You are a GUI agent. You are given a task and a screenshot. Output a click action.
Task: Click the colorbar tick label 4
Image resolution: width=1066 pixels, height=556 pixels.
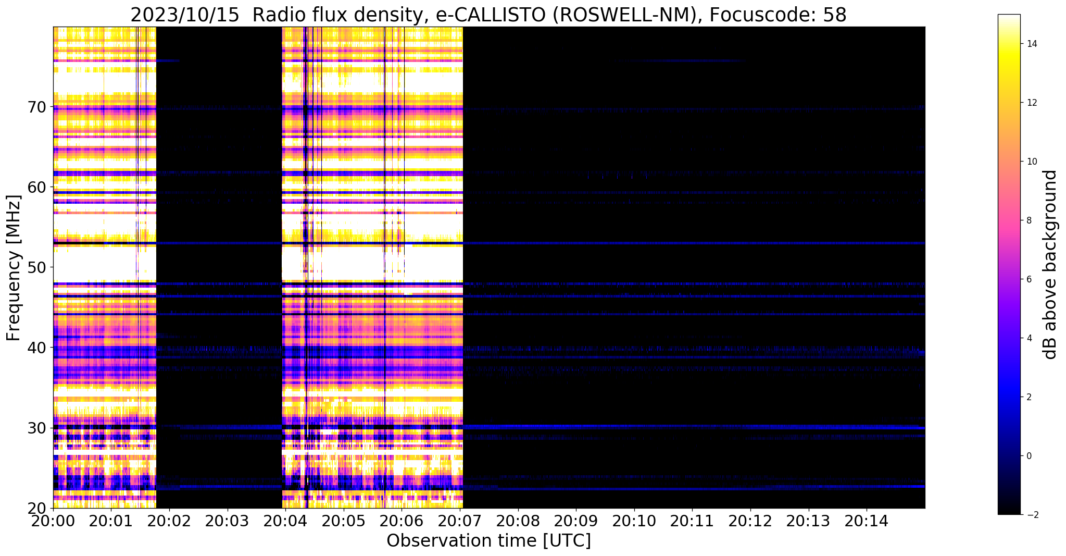coord(1029,338)
